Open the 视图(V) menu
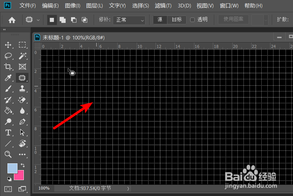The image size is (293, 196). point(205,6)
